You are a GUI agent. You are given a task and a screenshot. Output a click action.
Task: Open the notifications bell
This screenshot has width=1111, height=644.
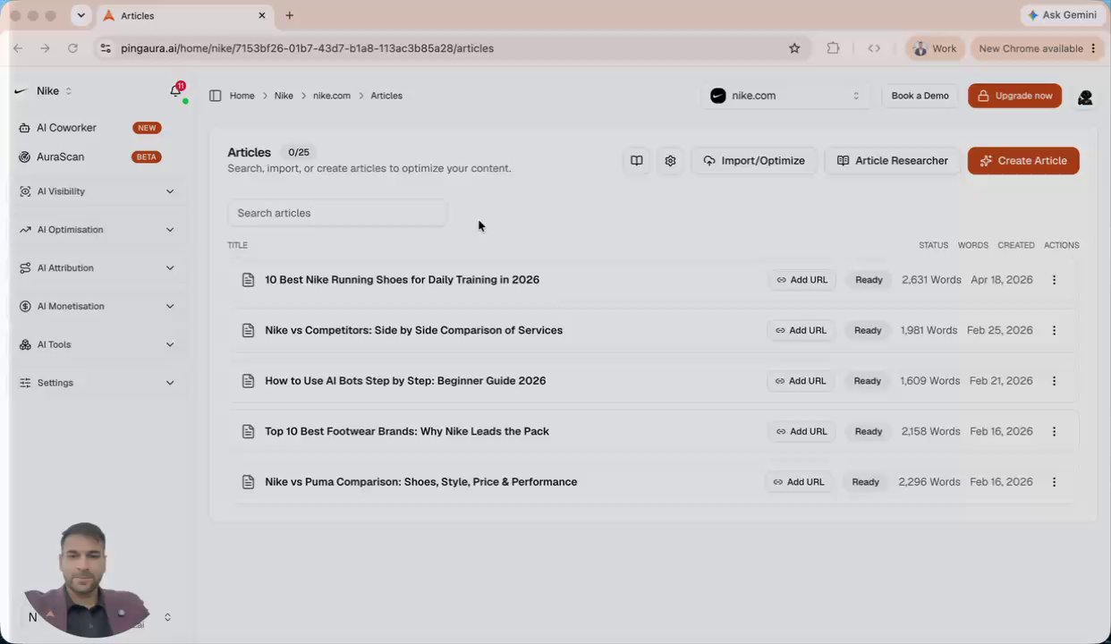176,90
